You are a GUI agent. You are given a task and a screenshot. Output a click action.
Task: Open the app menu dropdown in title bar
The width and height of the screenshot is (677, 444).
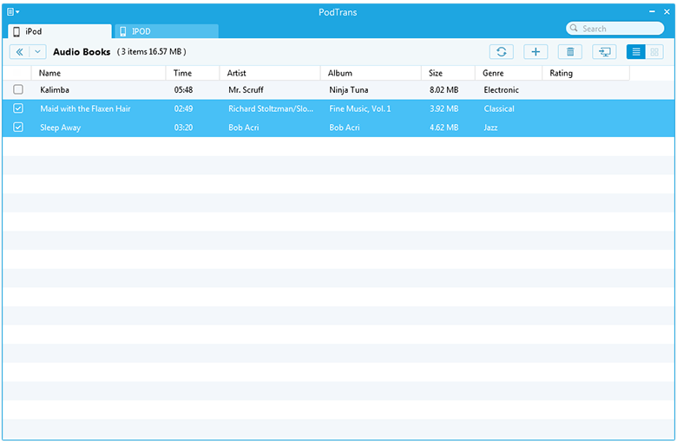13,11
